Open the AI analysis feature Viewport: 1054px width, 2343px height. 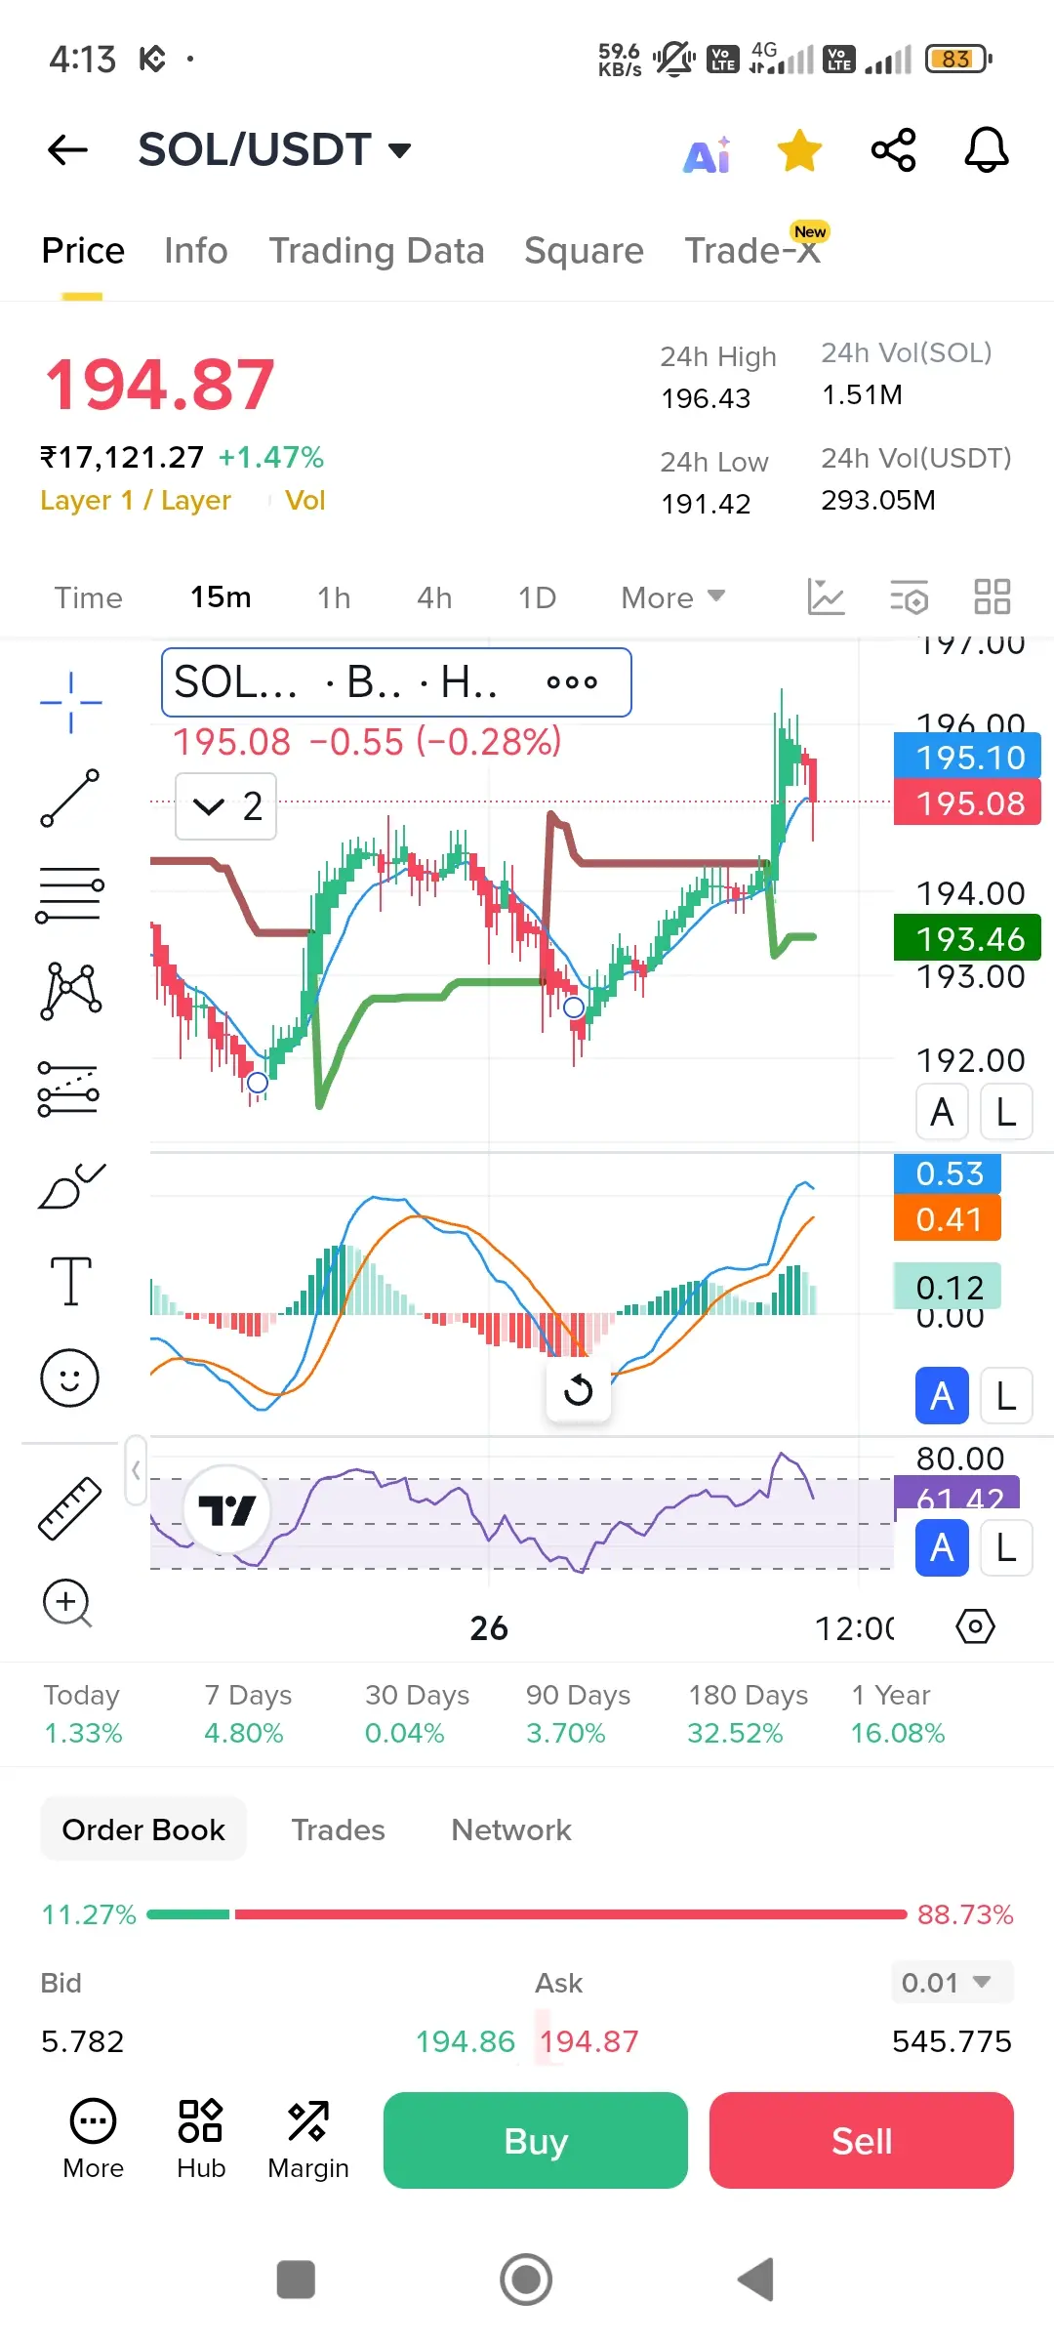click(x=708, y=153)
